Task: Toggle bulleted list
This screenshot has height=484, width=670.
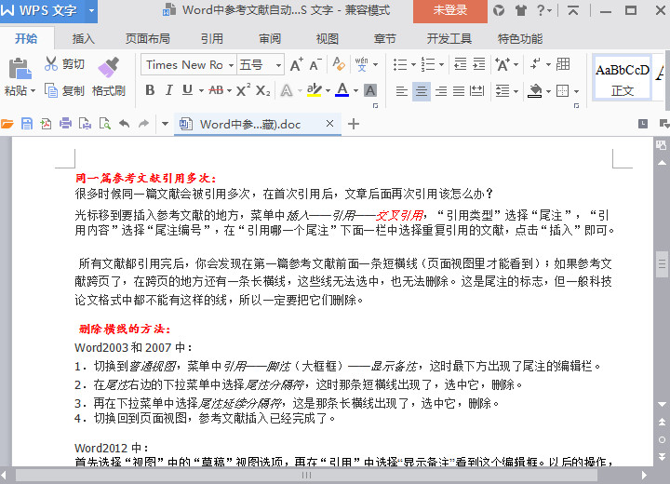Action: (400, 64)
